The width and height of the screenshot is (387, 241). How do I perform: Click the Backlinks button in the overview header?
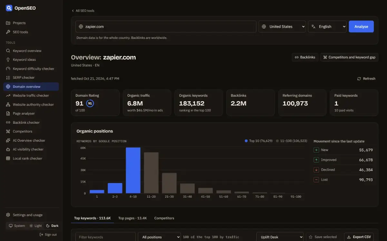(x=305, y=57)
